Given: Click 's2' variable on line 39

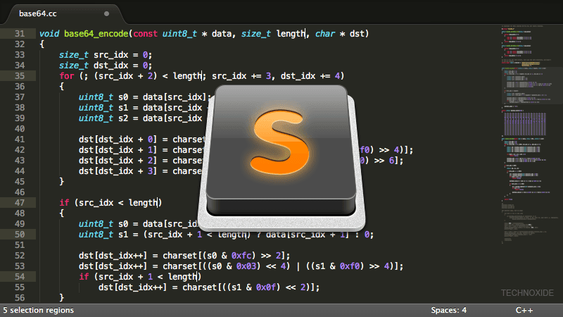Looking at the screenshot, I should 123,118.
